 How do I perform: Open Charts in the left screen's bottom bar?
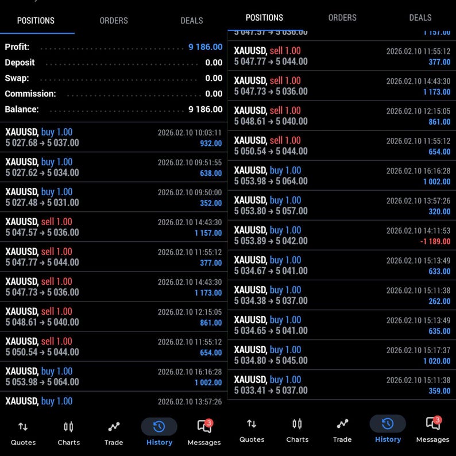[x=69, y=434]
